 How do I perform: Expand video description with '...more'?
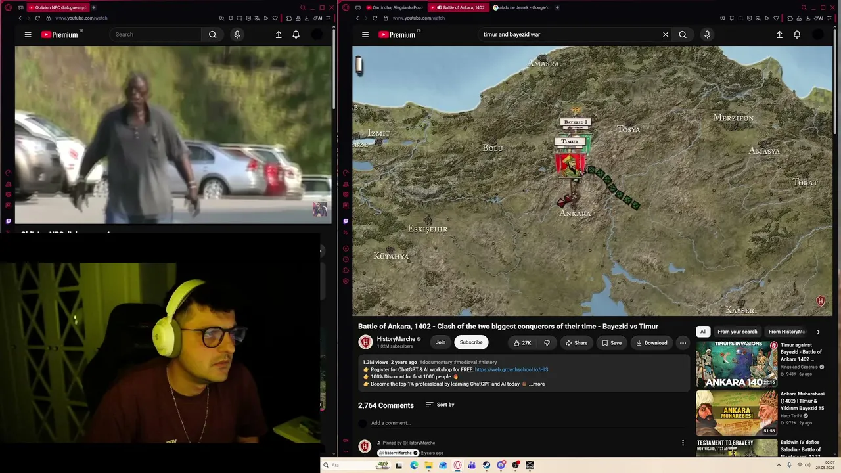tap(537, 384)
